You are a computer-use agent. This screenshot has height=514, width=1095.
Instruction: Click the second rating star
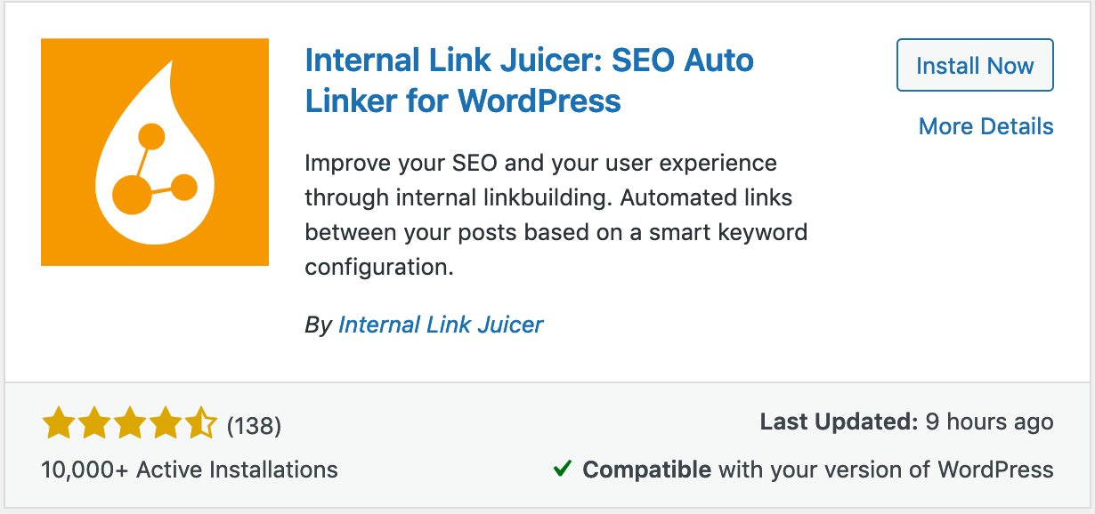pos(93,425)
